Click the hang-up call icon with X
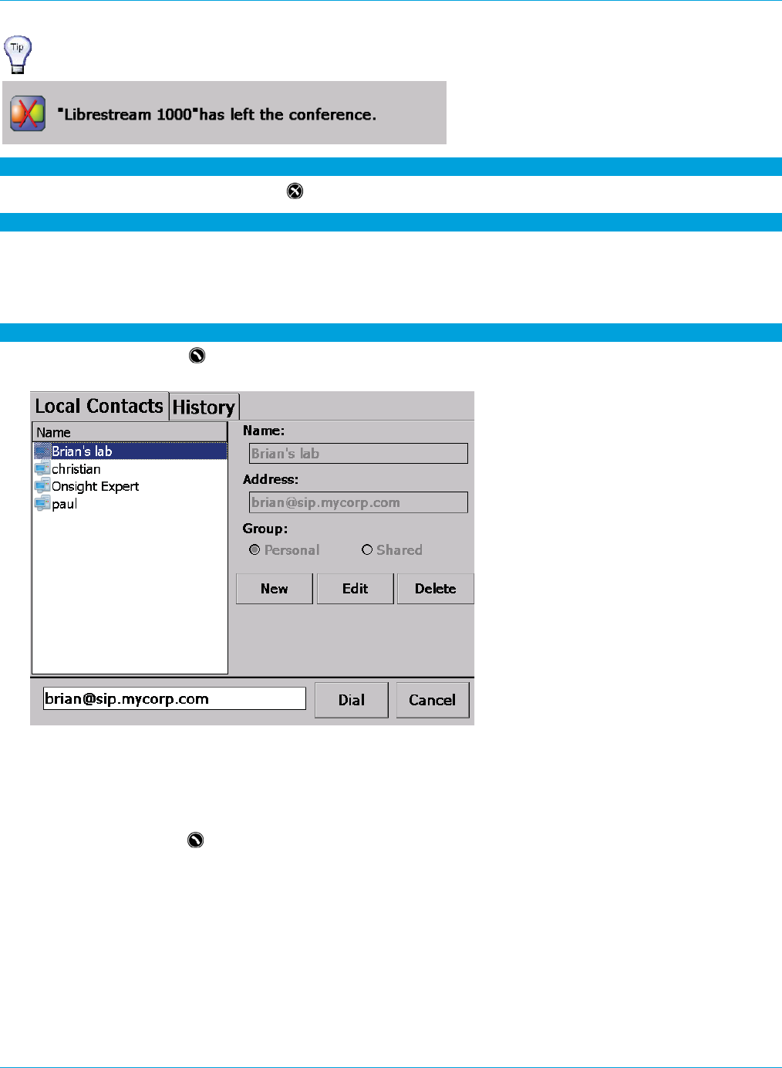 (x=295, y=191)
